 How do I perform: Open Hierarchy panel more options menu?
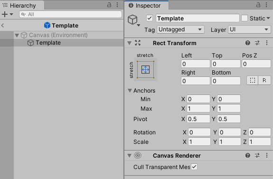[x=117, y=5]
